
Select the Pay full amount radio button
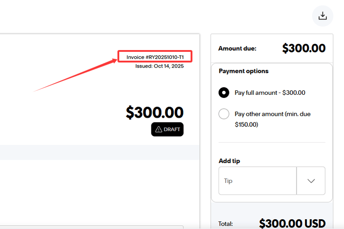pos(224,93)
